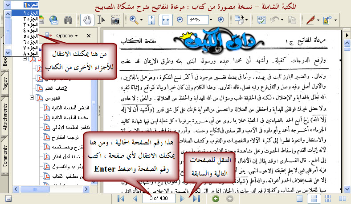Screen dimensions: 351x204
Task: Click the Fit Width icon
Action: coord(165,20)
